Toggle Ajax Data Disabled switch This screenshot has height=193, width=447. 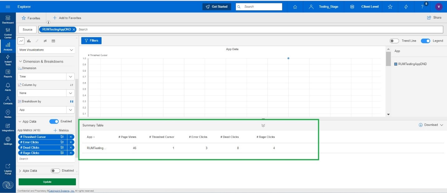point(55,171)
